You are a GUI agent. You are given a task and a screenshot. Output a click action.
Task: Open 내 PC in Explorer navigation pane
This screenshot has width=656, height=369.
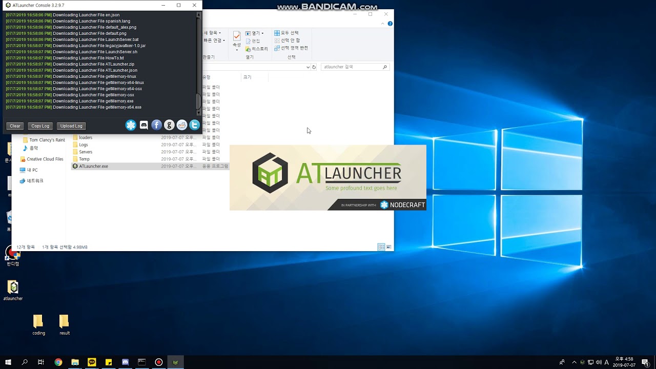[x=29, y=170]
